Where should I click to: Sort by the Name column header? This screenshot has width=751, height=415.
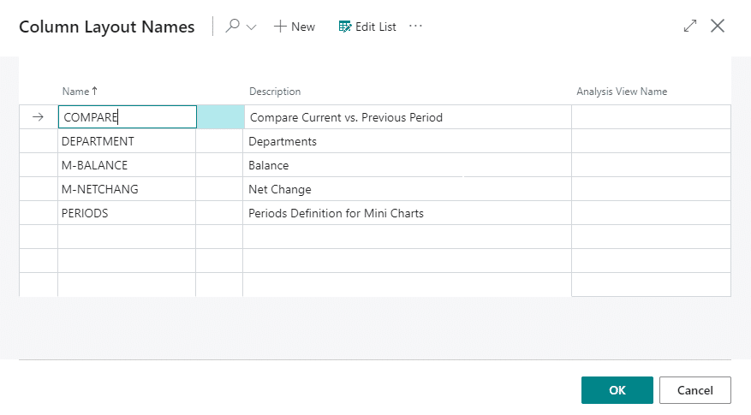pyautogui.click(x=80, y=92)
